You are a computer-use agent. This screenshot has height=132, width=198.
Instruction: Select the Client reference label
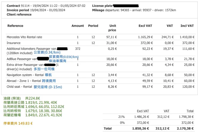point(19,14)
